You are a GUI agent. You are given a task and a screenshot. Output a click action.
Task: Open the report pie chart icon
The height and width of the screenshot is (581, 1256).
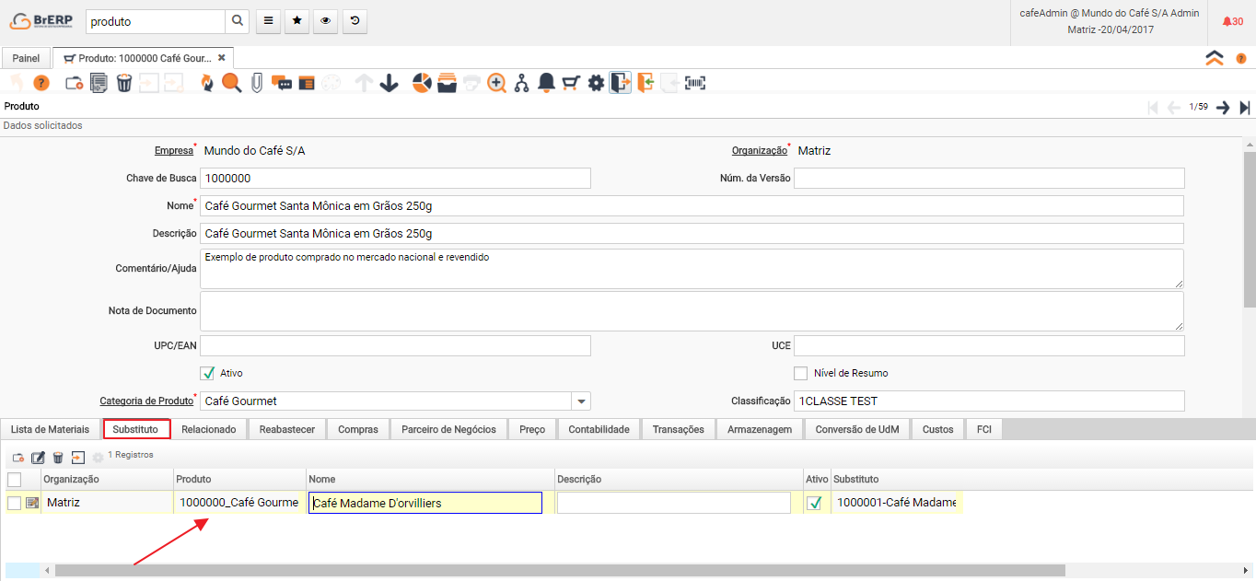click(422, 83)
